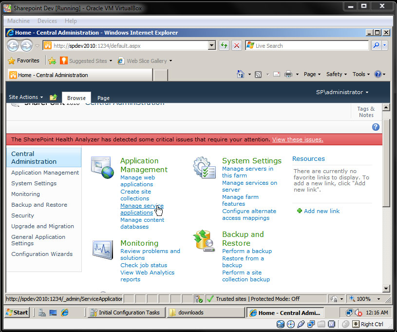Click the IE Home page icon

241,74
